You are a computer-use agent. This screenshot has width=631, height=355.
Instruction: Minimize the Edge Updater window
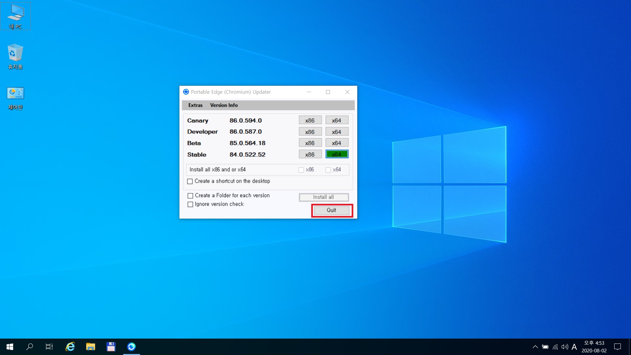(x=309, y=92)
